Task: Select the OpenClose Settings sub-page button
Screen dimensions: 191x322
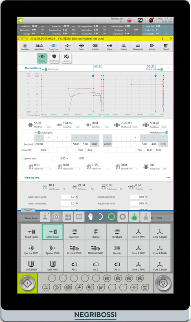Action: tap(42, 58)
